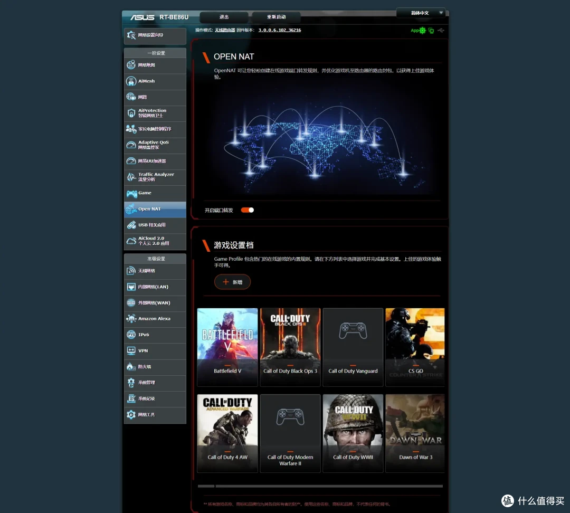Click the 退出 logout button

coord(224,17)
